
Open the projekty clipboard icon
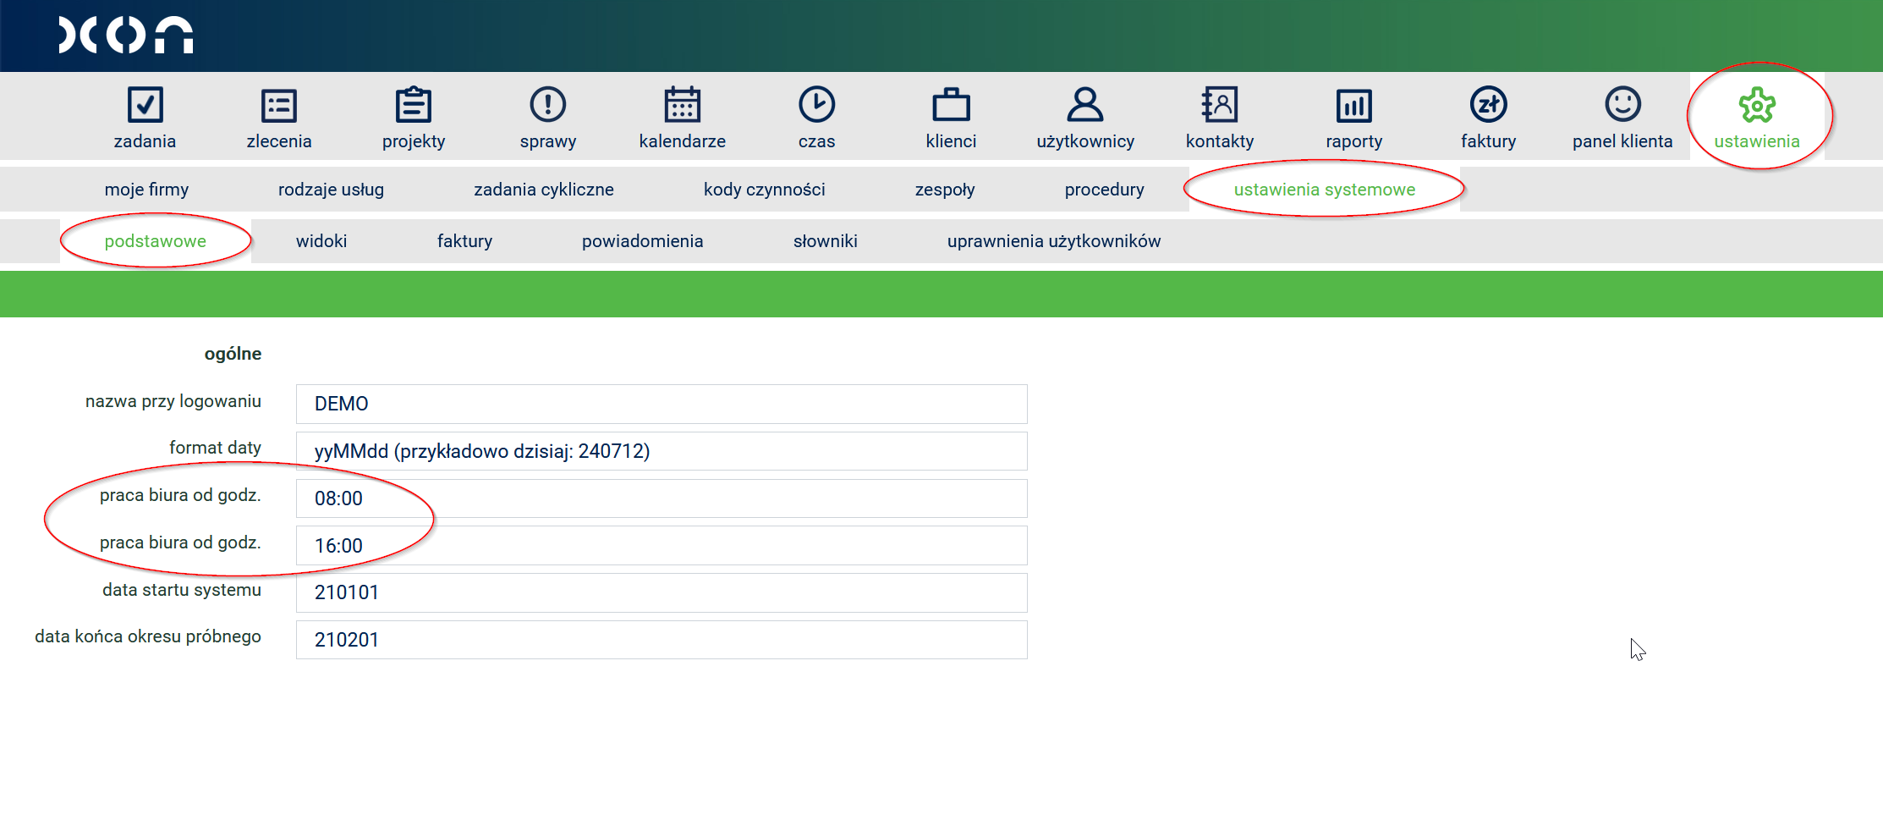coord(414,105)
